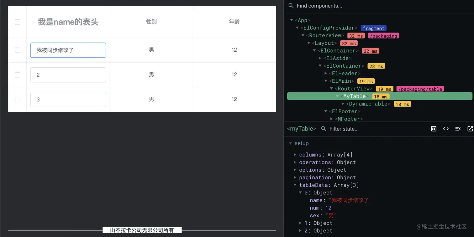Click the 性别 column header

pyautogui.click(x=151, y=22)
